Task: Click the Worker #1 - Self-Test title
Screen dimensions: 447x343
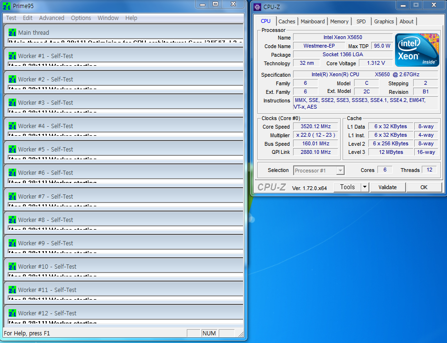Action: tap(46, 56)
